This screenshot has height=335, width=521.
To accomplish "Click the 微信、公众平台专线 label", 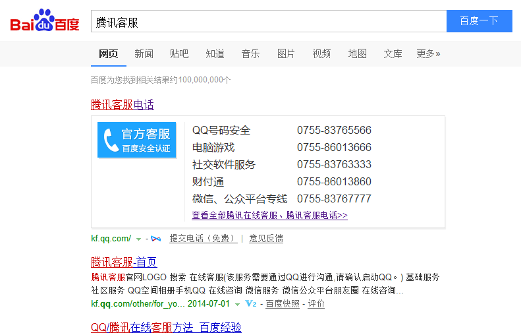I will click(x=240, y=199).
